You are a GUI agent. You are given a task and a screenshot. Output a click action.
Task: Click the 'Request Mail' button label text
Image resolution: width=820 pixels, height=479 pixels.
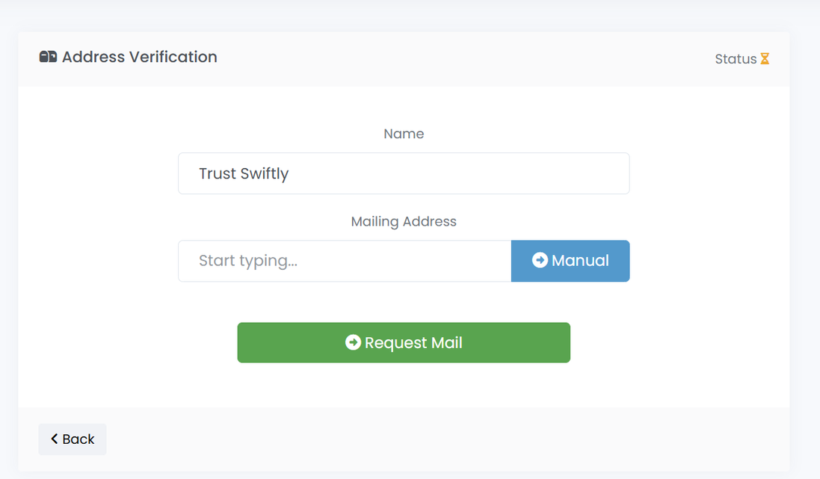click(x=413, y=342)
